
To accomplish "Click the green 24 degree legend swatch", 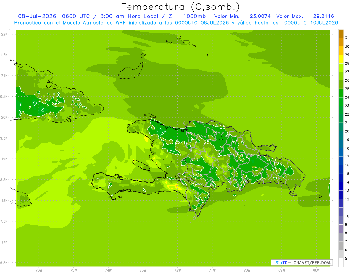I will pos(341,93).
